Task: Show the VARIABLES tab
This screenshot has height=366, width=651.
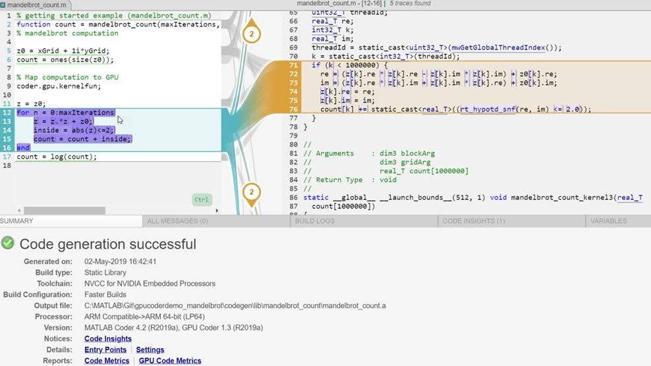Action: 608,221
